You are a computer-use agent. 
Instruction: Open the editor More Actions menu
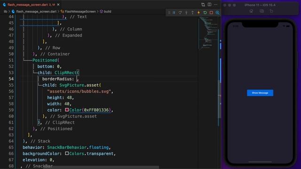pyautogui.click(x=216, y=4)
